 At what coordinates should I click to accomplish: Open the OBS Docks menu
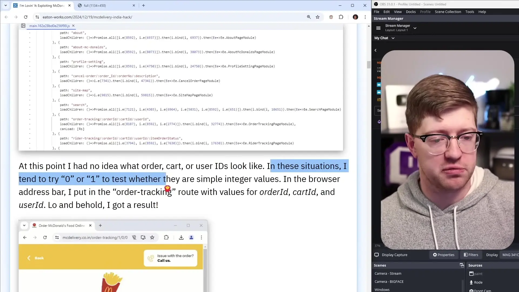tap(411, 12)
